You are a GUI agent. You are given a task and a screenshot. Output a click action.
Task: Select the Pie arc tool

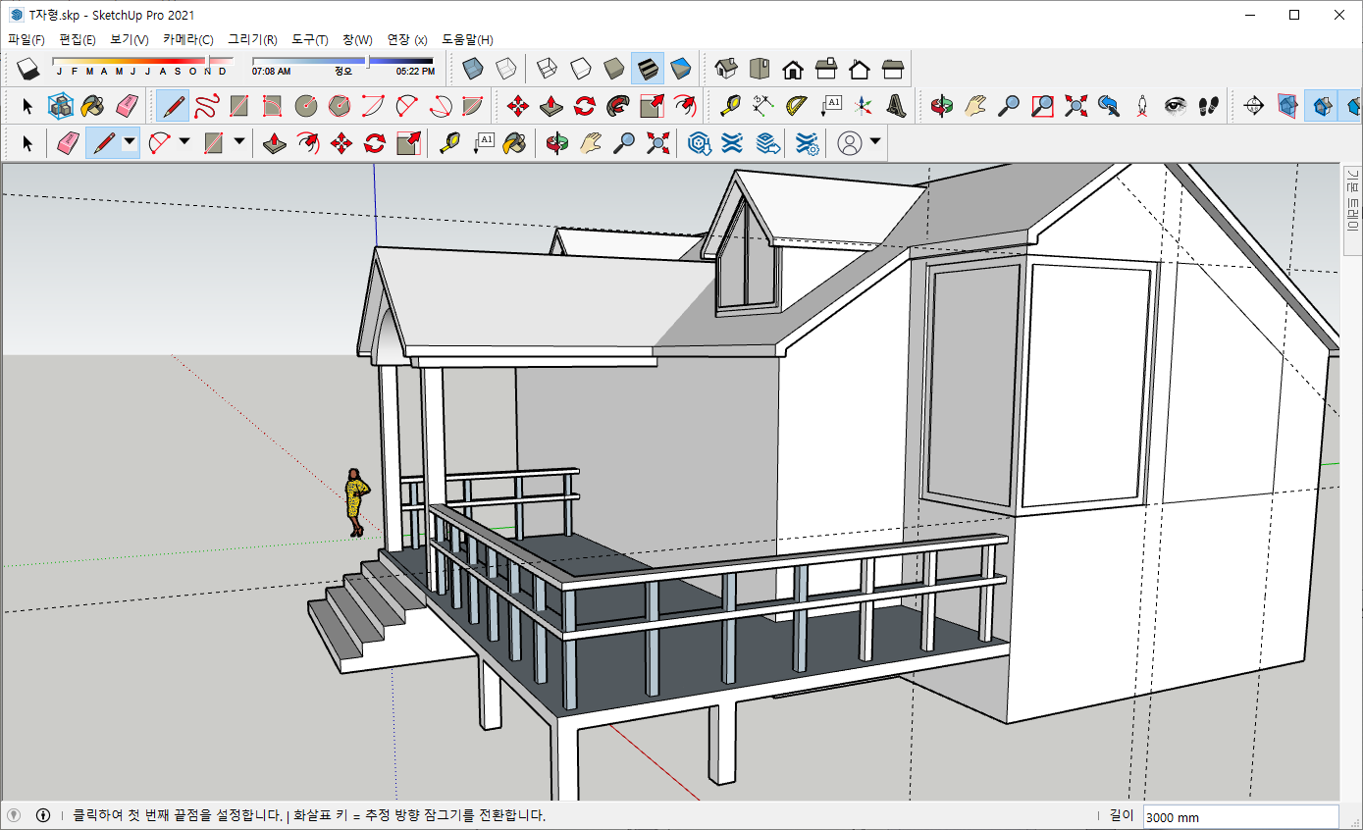(x=472, y=105)
